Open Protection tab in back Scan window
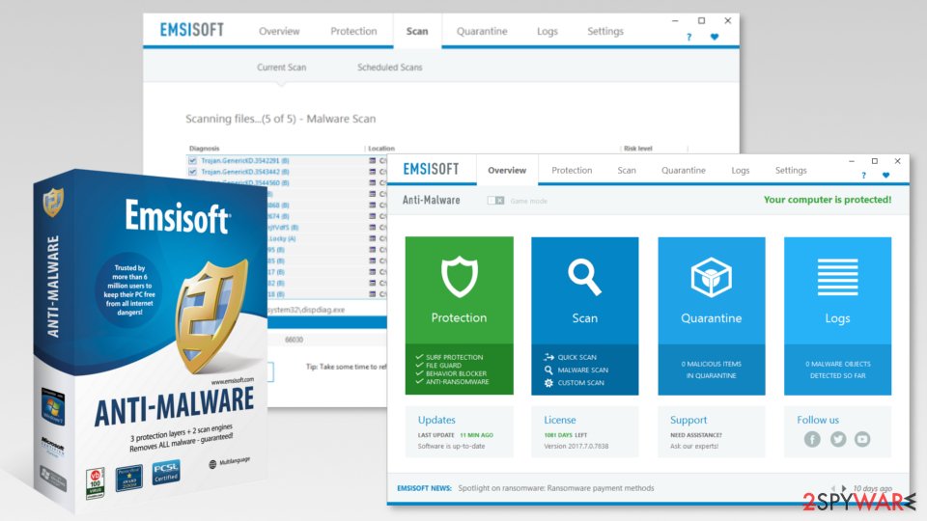Viewport: 927px width, 521px height. pos(353,31)
